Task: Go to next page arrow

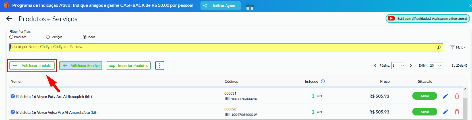Action: coord(411,66)
